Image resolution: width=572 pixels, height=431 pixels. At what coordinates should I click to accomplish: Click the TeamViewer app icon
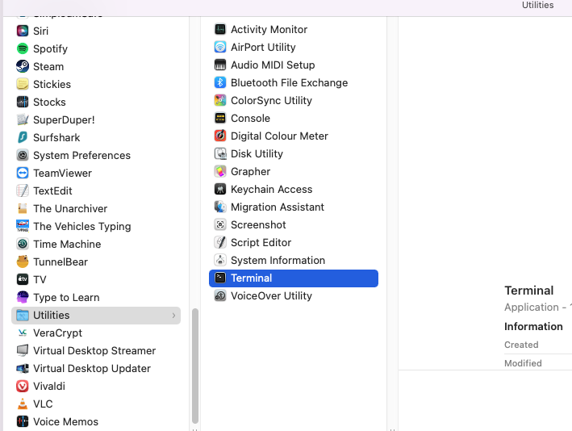23,173
